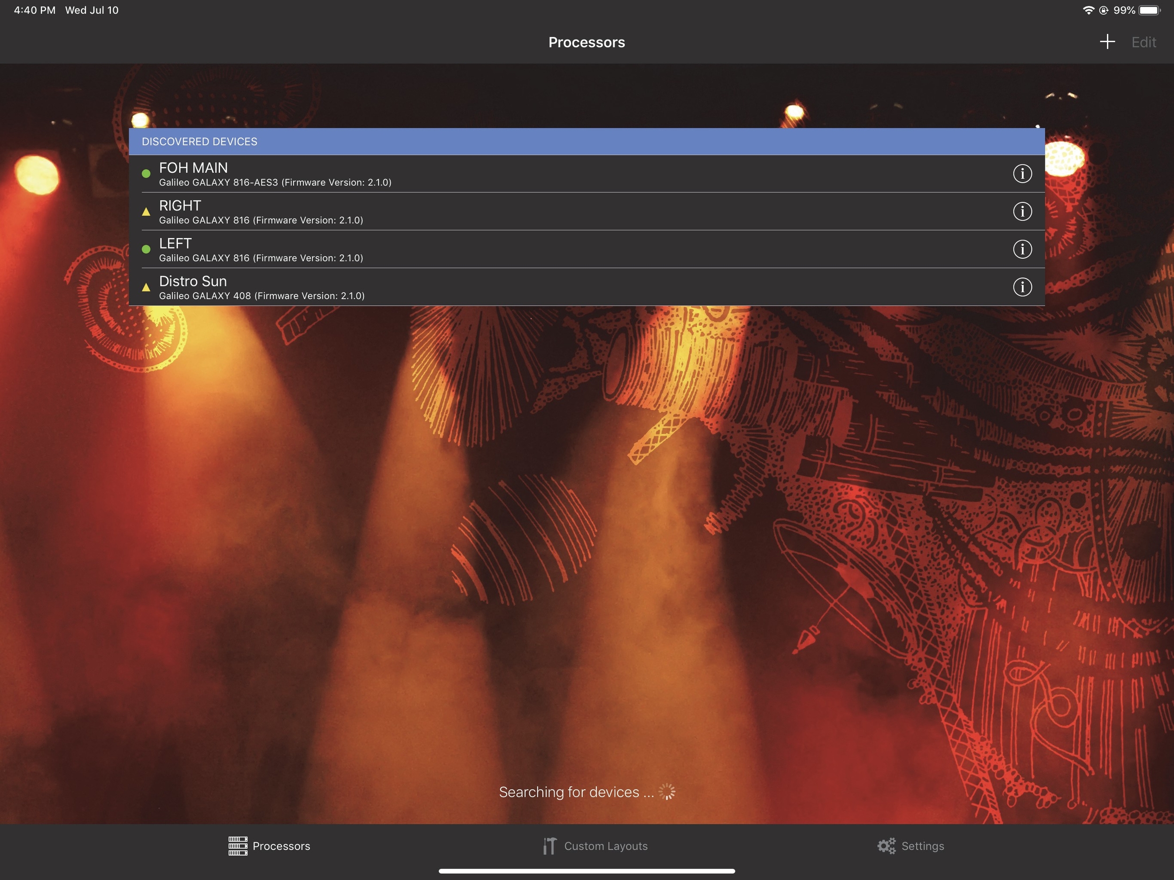Tap the Searching for devices spinner
Image resolution: width=1174 pixels, height=880 pixels.
[667, 791]
